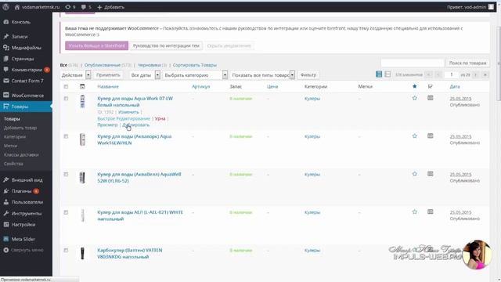Image resolution: width=501 pixels, height=282 pixels.
Task: Click Поиск по товарам button
Action: click(467, 63)
